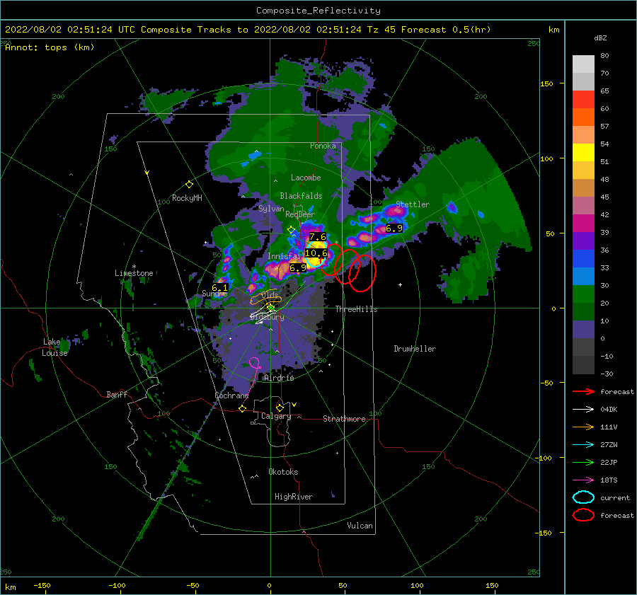This screenshot has height=595, width=637.
Task: Click the 7.6 storm top label
Action: (318, 236)
